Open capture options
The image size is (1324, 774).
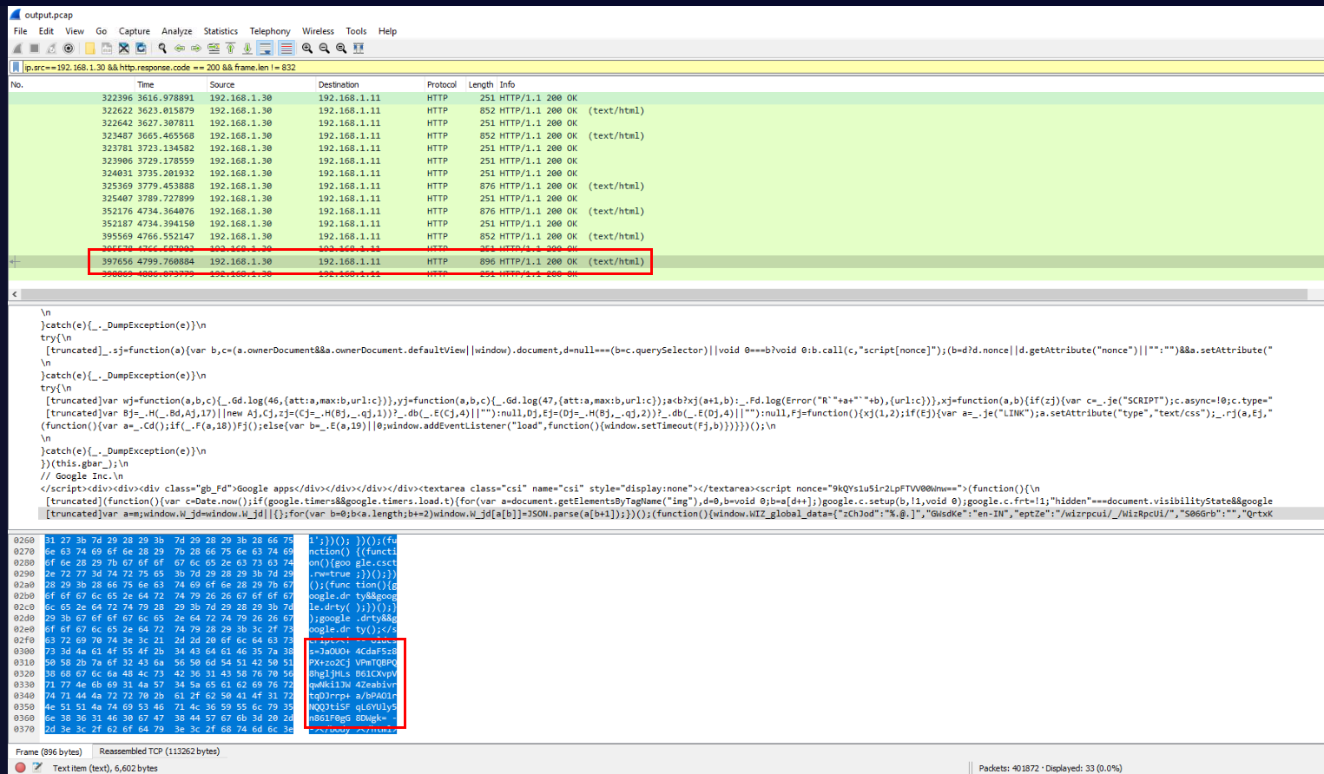pos(69,49)
